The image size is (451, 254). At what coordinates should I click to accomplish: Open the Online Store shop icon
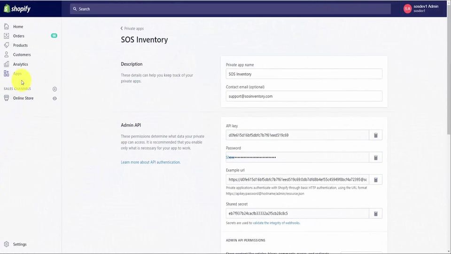pyautogui.click(x=6, y=98)
